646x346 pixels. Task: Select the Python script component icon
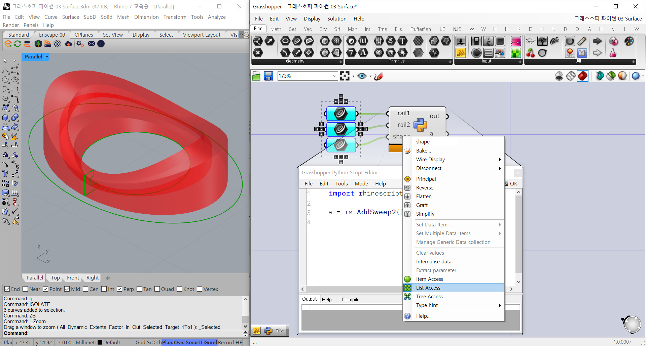point(420,125)
